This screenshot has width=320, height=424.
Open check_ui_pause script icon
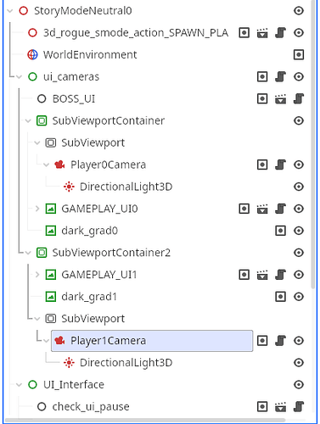click(299, 406)
